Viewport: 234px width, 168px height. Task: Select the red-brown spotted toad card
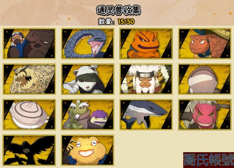[x=205, y=44]
